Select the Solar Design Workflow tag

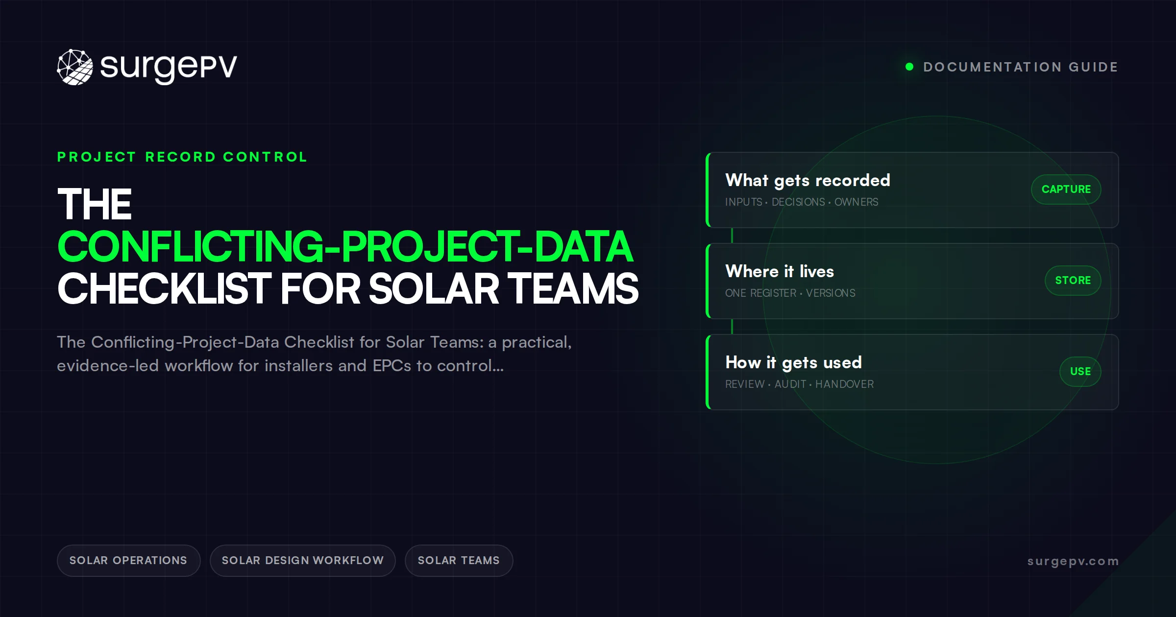(x=303, y=561)
